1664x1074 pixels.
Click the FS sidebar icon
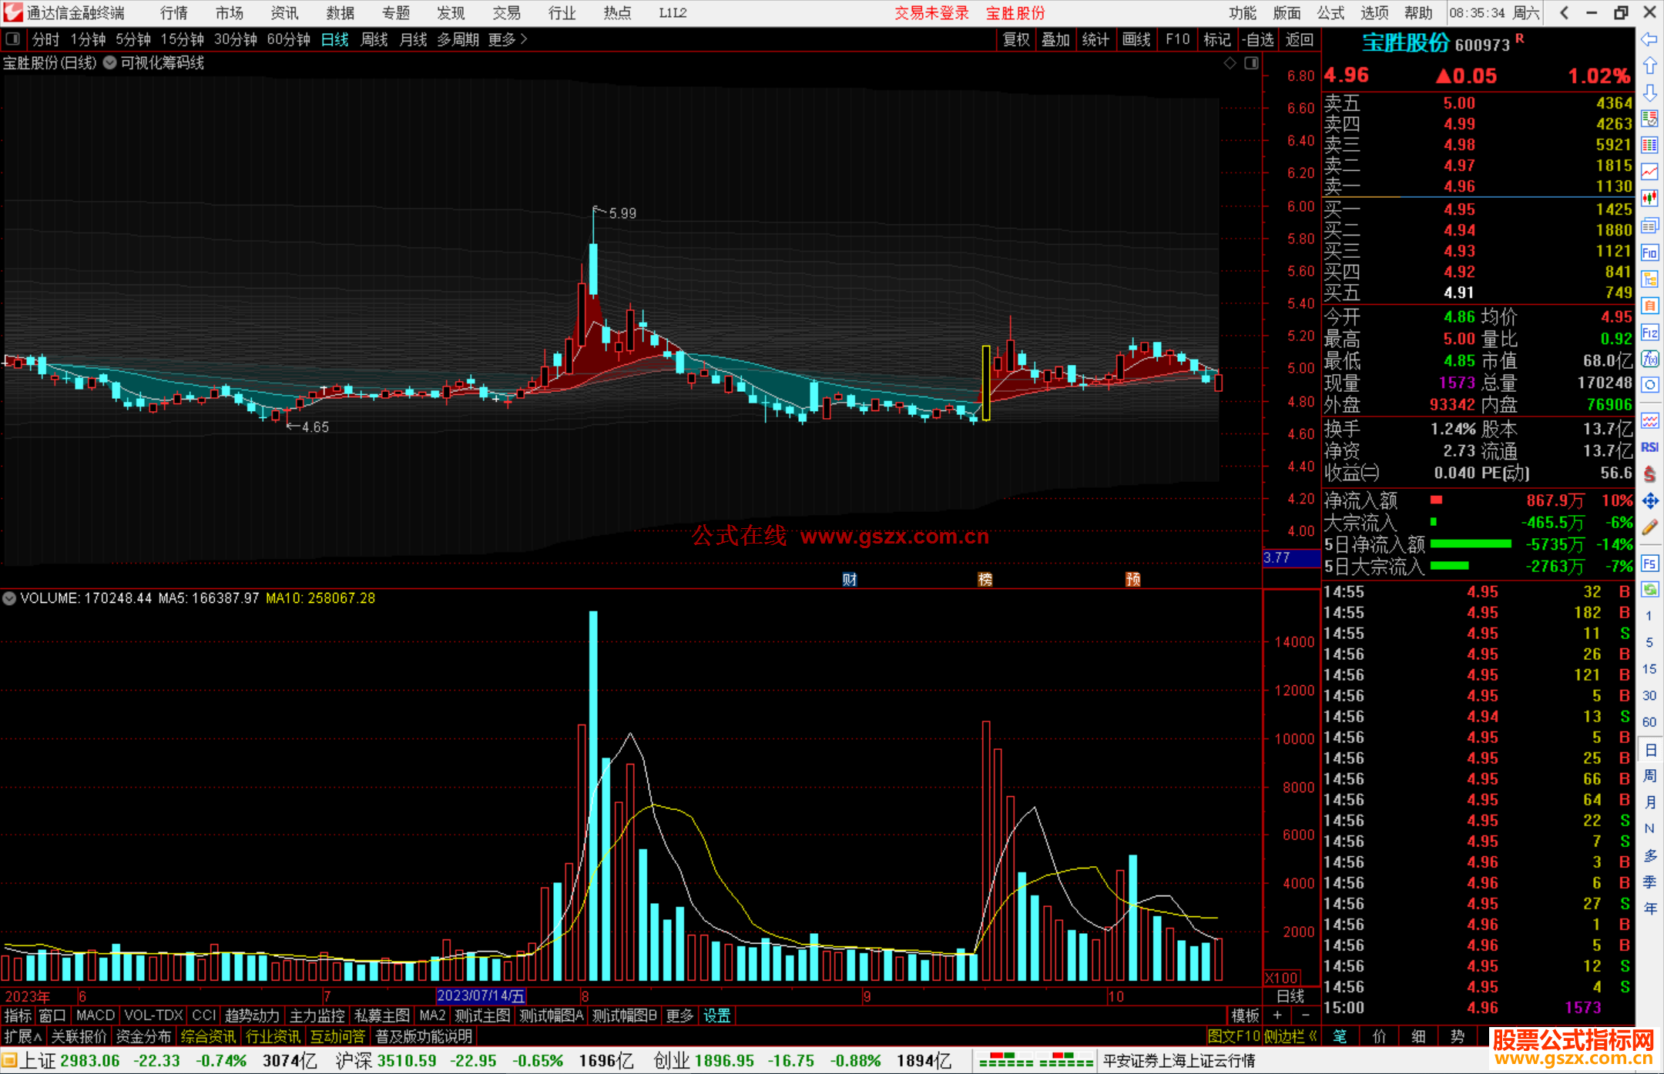1649,564
